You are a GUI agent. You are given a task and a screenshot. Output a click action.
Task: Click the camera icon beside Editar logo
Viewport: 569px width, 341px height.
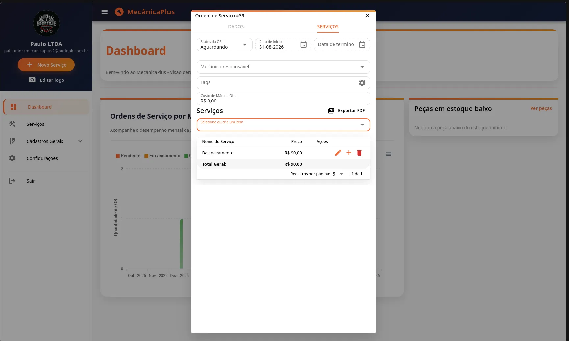click(x=32, y=80)
